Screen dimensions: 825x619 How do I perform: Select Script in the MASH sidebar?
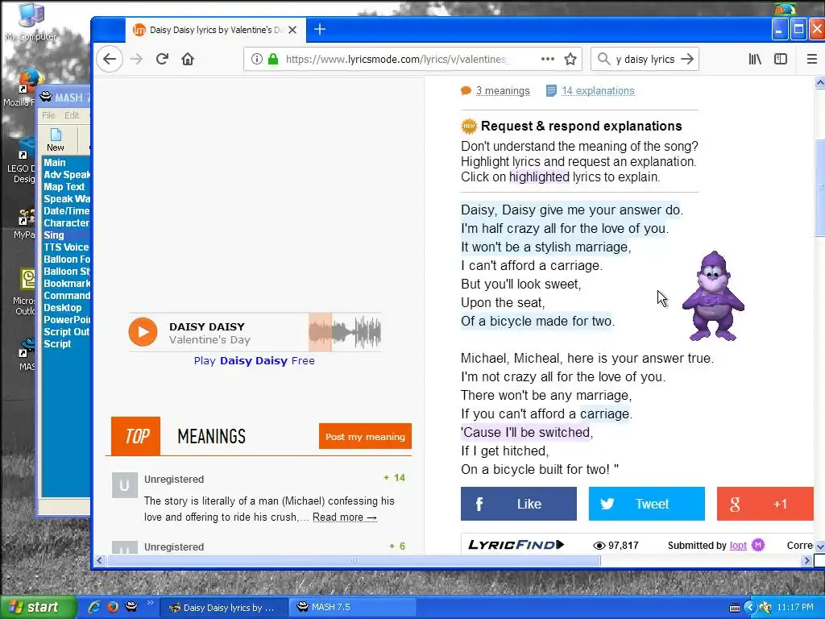tap(57, 343)
